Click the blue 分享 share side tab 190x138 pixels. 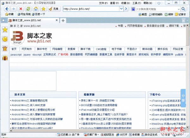pos(183,98)
